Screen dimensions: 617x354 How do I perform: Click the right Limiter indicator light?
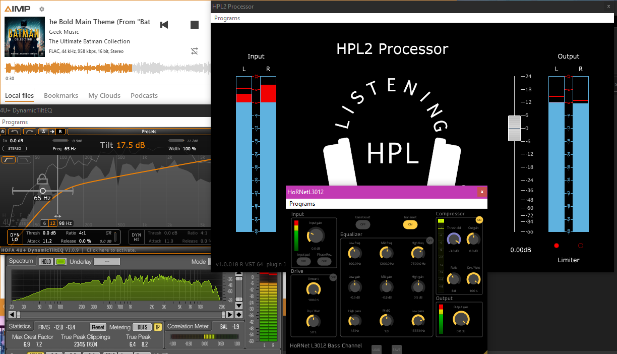pyautogui.click(x=580, y=246)
